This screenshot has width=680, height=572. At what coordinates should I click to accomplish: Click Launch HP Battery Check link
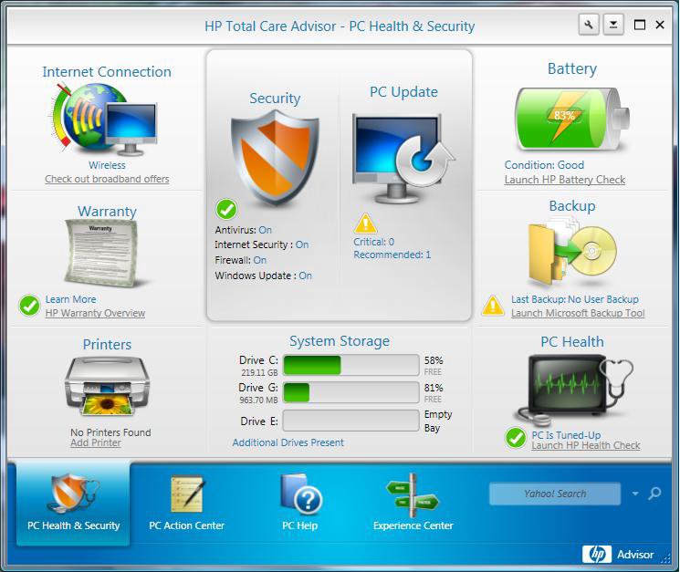tap(565, 180)
